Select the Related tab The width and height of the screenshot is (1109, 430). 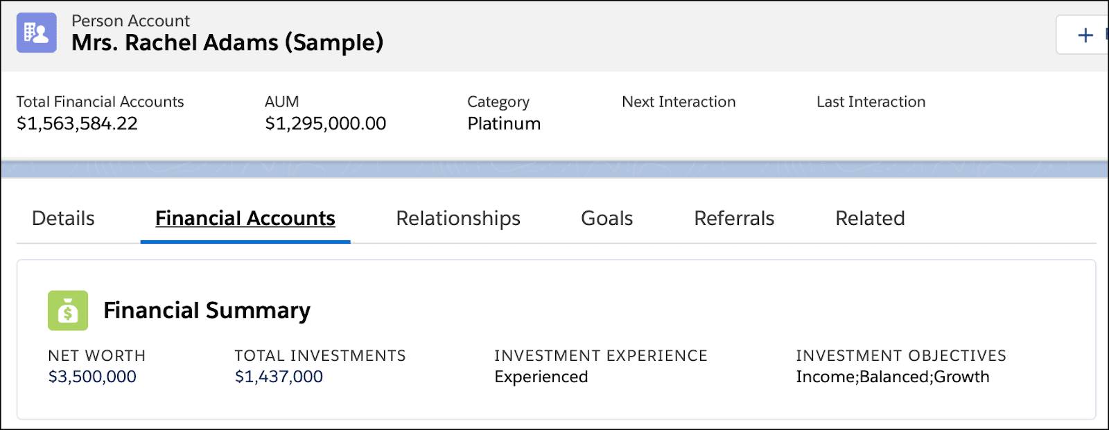(x=870, y=218)
